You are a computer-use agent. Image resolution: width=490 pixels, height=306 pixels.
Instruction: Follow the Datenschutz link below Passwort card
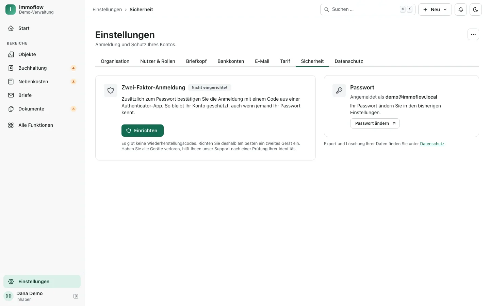click(432, 144)
